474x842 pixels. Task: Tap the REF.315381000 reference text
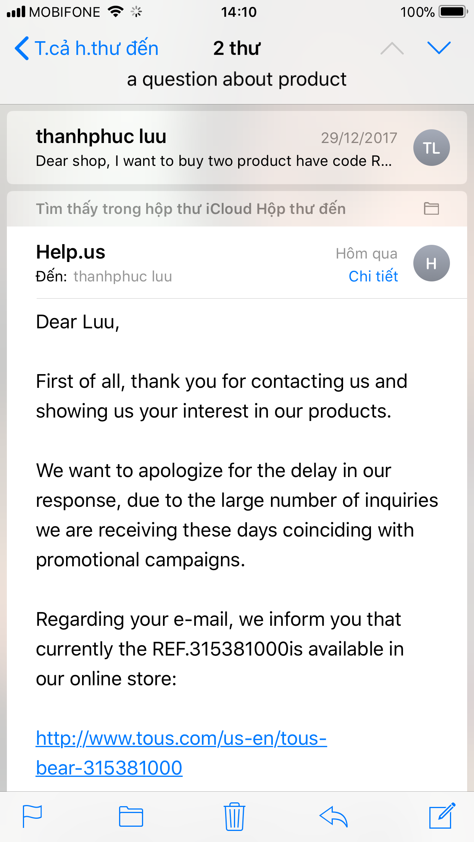221,649
